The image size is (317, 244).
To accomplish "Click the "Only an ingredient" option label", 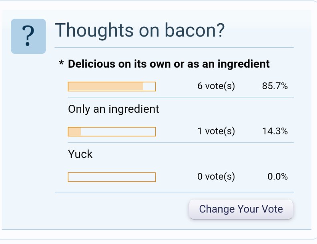I will (113, 109).
